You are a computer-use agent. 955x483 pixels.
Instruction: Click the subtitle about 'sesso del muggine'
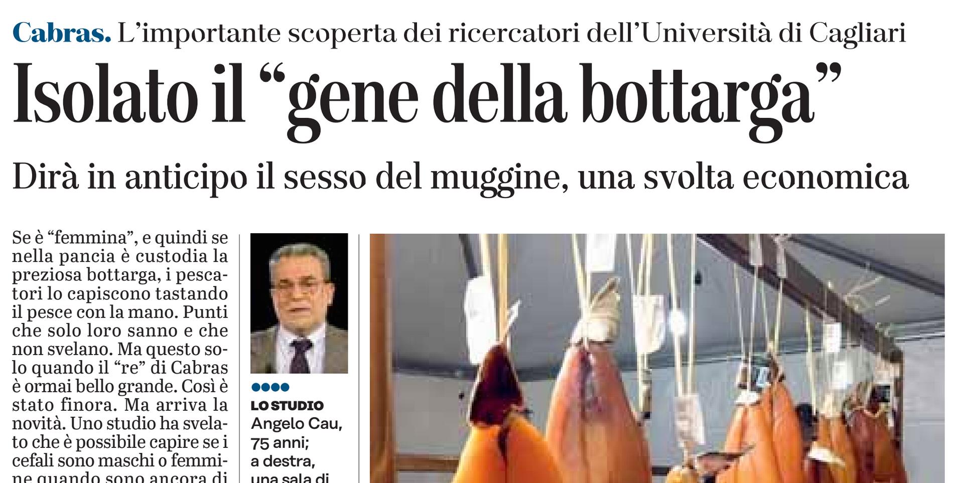coord(460,178)
